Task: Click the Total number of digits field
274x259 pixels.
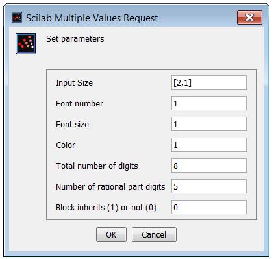Action: click(x=209, y=166)
